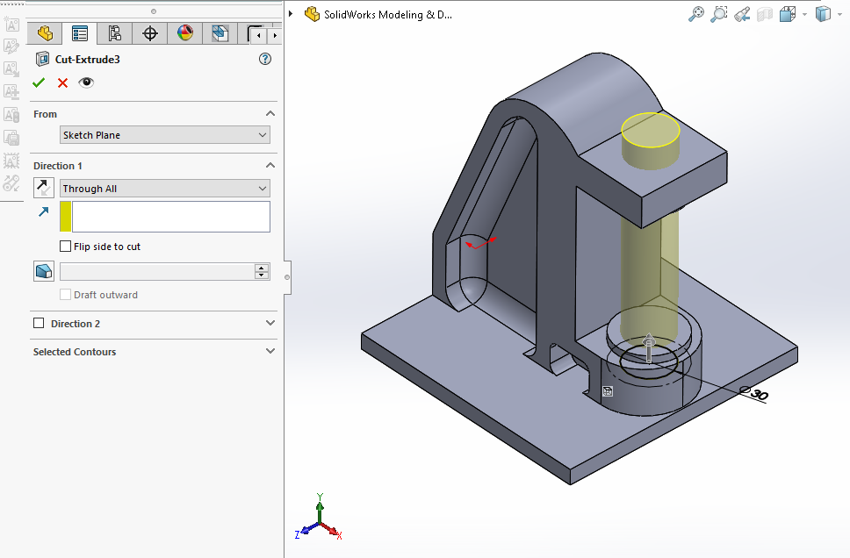The image size is (850, 558).
Task: Open the DimXpertManager crosshair tab
Action: coord(150,34)
